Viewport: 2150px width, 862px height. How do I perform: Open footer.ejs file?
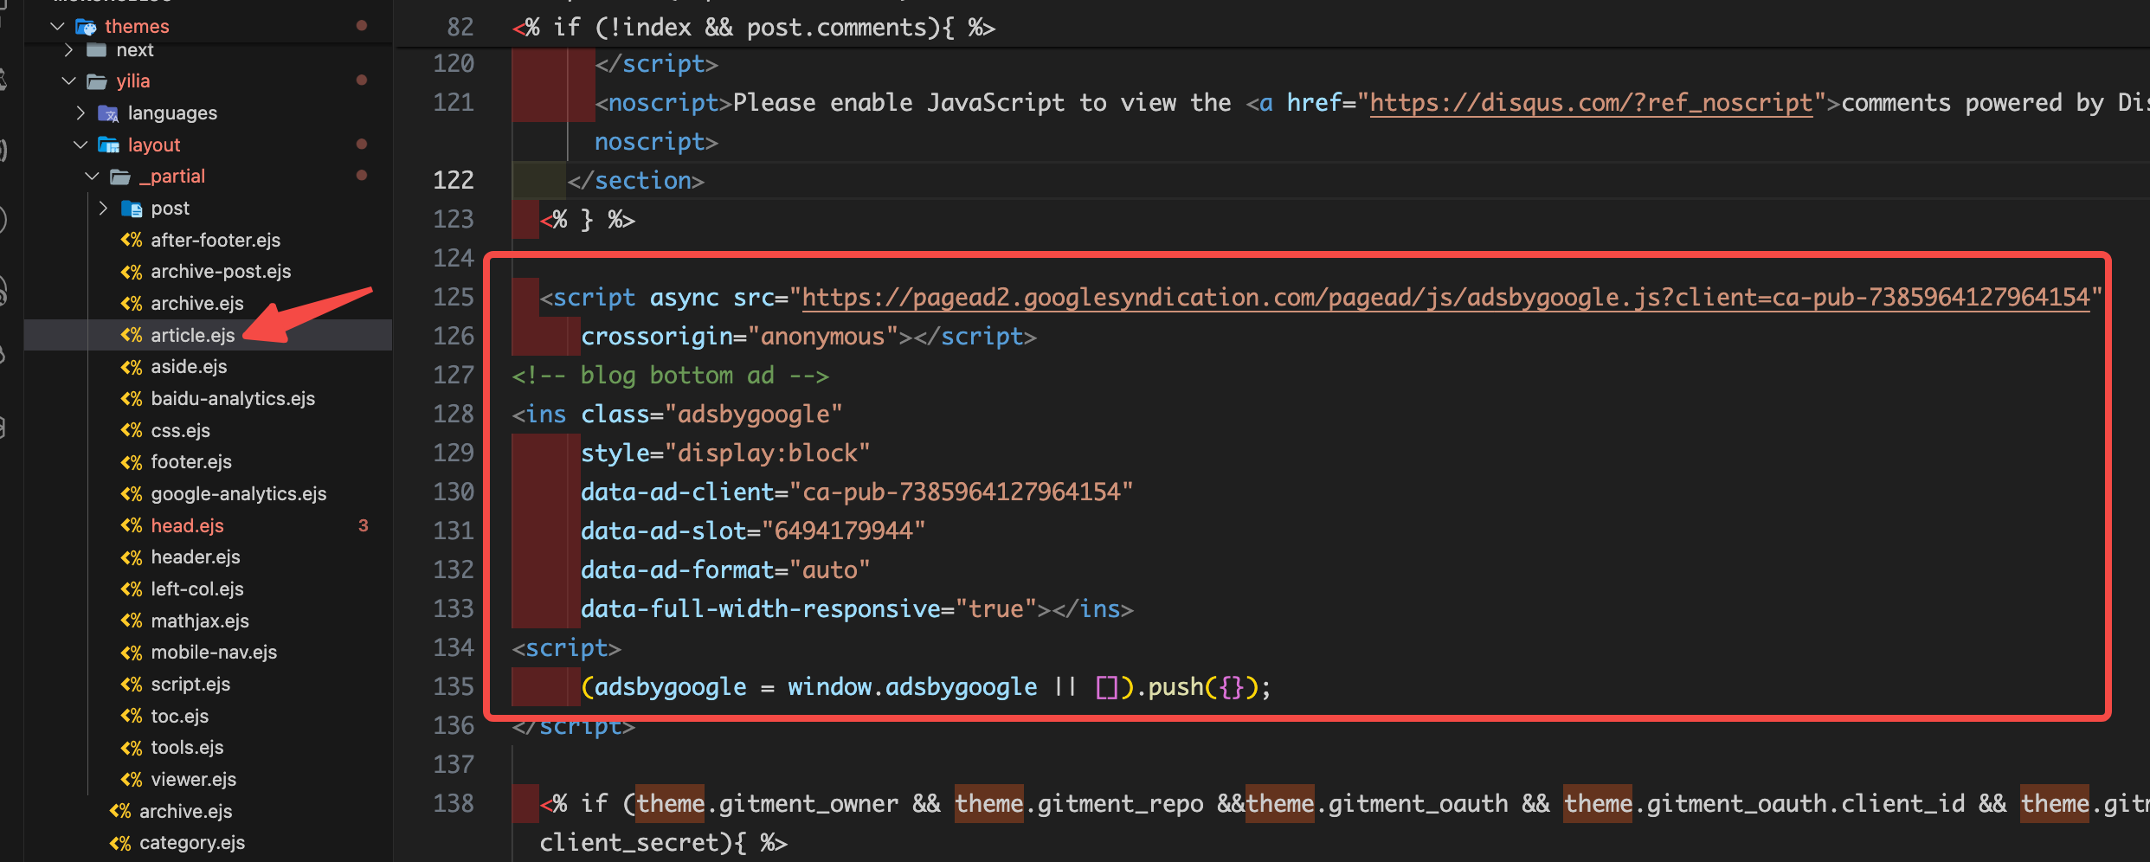point(191,462)
